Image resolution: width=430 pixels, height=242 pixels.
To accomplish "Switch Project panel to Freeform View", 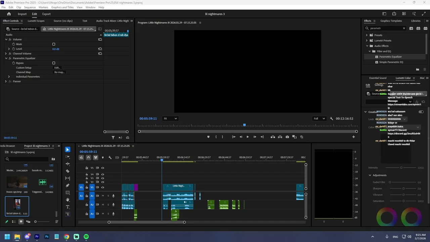I will pyautogui.click(x=28, y=221).
